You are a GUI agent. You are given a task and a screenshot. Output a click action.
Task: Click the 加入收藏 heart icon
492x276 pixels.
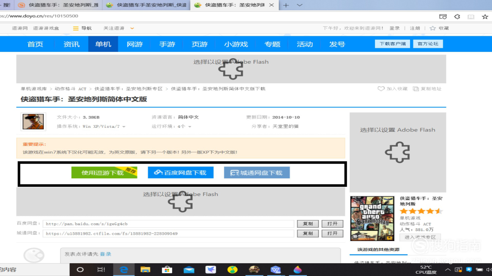pyautogui.click(x=381, y=89)
